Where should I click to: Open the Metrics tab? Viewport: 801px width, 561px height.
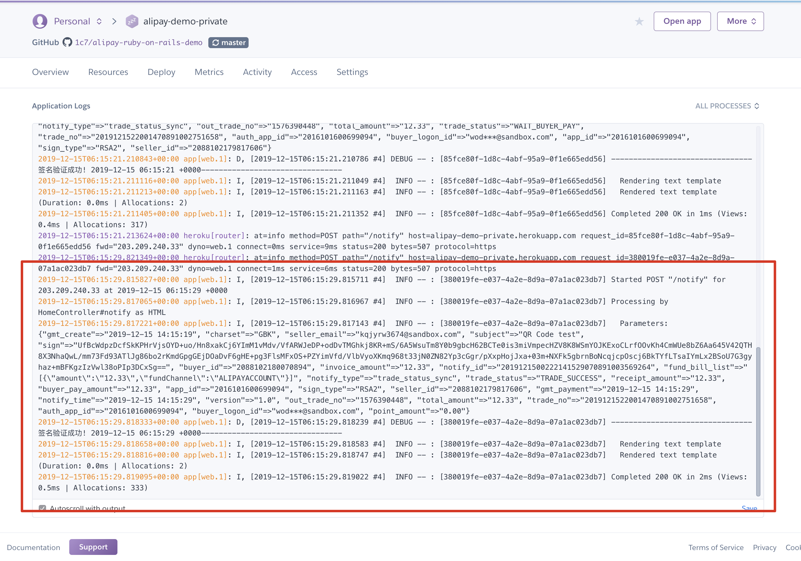(x=209, y=72)
